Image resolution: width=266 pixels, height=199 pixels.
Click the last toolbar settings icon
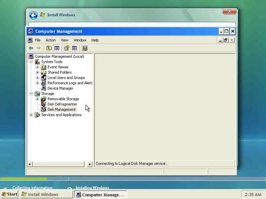click(85, 48)
